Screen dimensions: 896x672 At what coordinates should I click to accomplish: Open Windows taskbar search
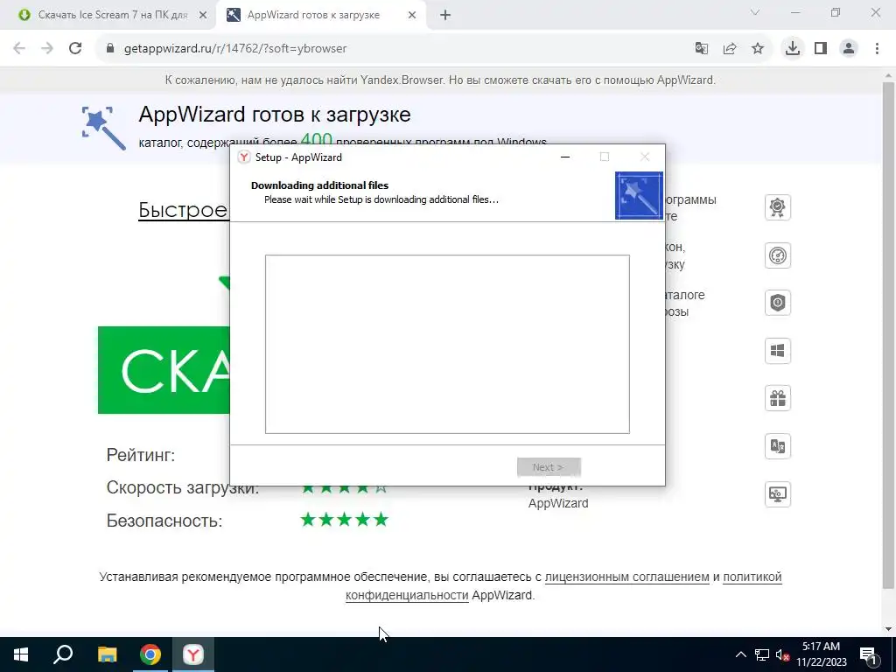tap(63, 654)
